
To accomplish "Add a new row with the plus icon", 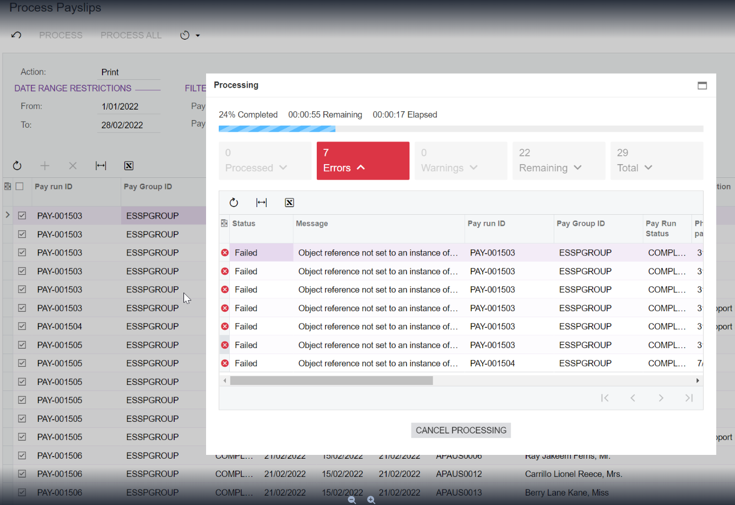I will click(45, 165).
